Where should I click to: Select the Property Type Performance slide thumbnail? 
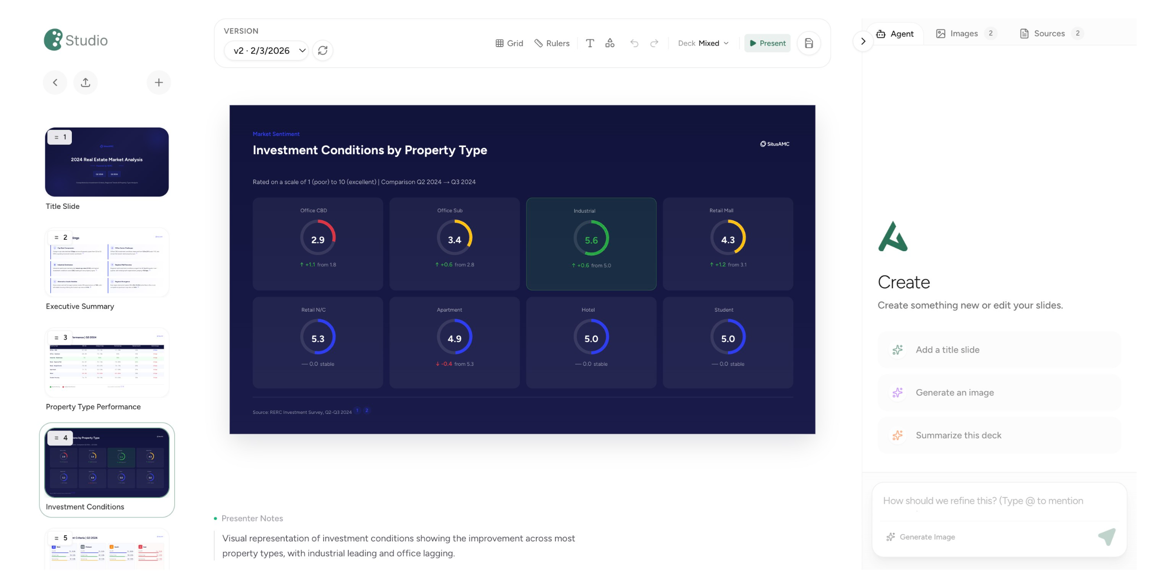107,363
